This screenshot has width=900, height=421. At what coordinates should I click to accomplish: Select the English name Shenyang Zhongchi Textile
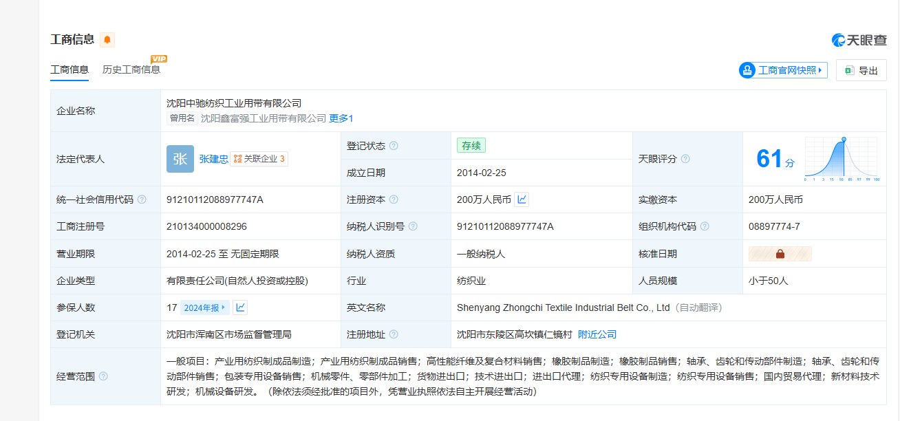pyautogui.click(x=564, y=307)
